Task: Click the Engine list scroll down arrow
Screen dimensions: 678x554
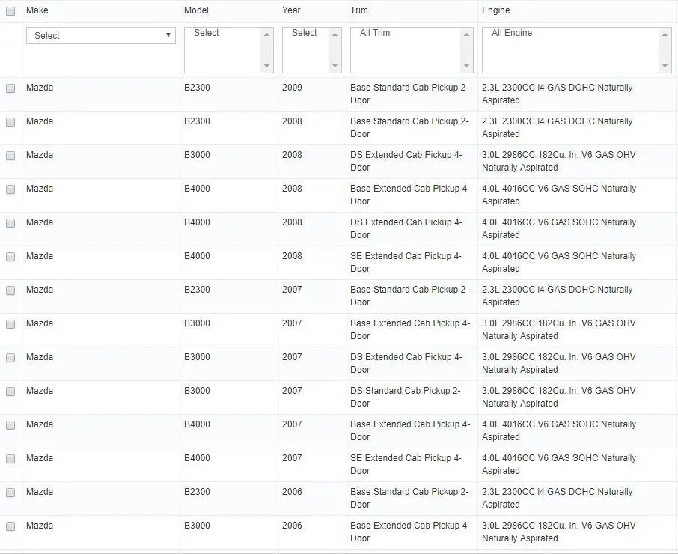Action: pyautogui.click(x=665, y=66)
